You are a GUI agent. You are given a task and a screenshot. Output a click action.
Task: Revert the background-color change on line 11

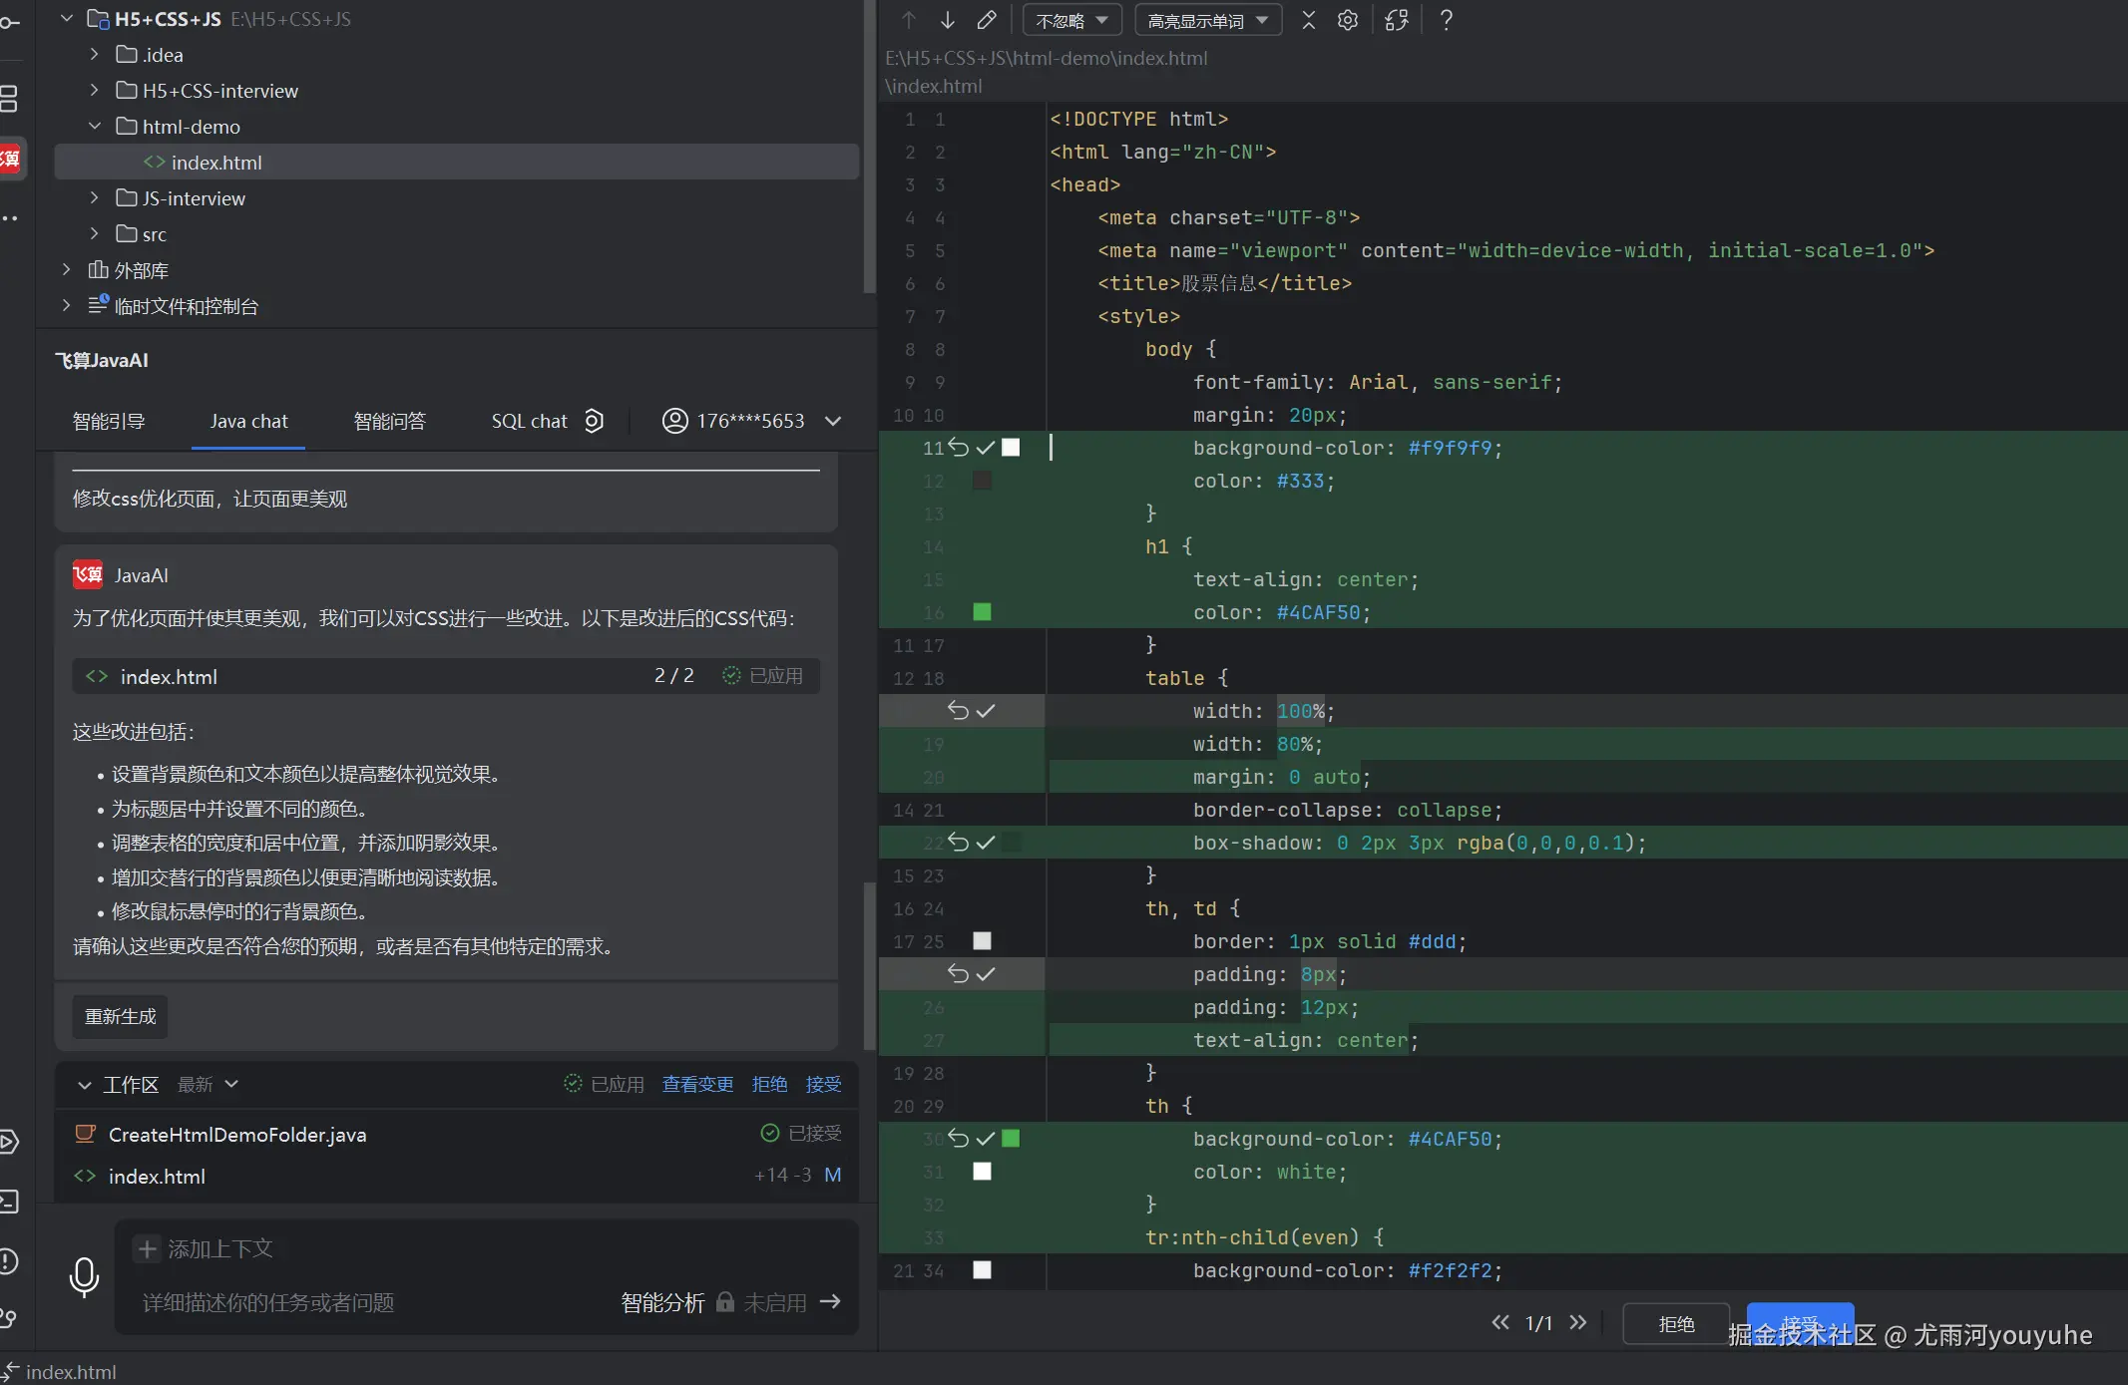(958, 448)
